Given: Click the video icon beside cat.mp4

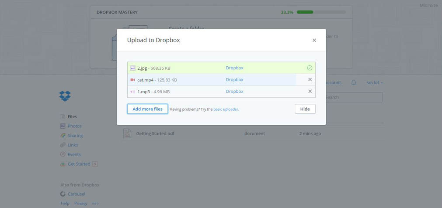Looking at the screenshot, I should (132, 80).
